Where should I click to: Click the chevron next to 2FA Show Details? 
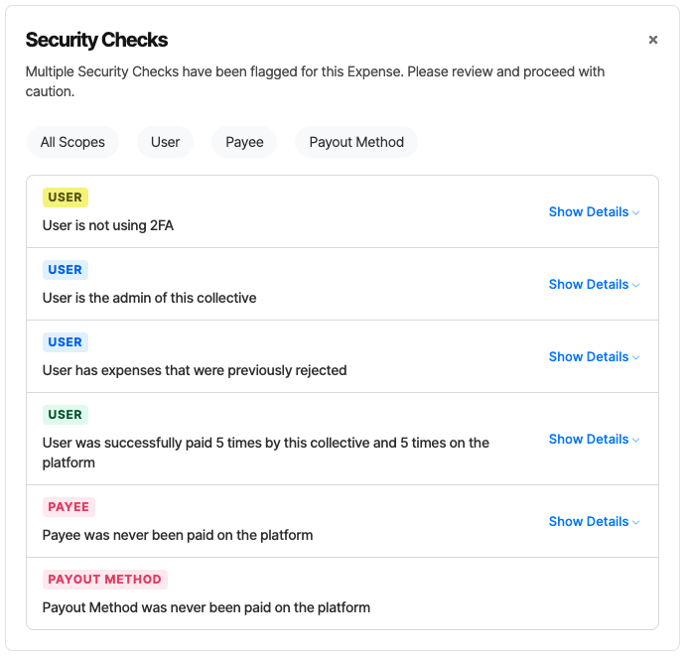point(636,213)
